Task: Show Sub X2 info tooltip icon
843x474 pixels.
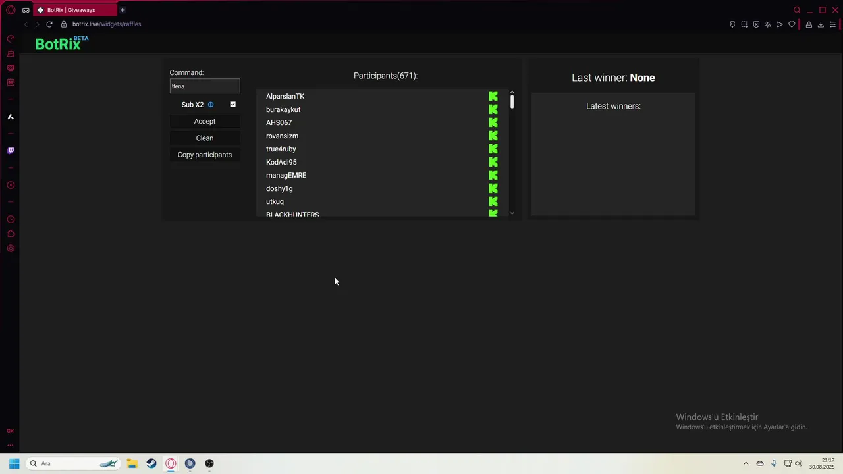Action: pos(211,105)
